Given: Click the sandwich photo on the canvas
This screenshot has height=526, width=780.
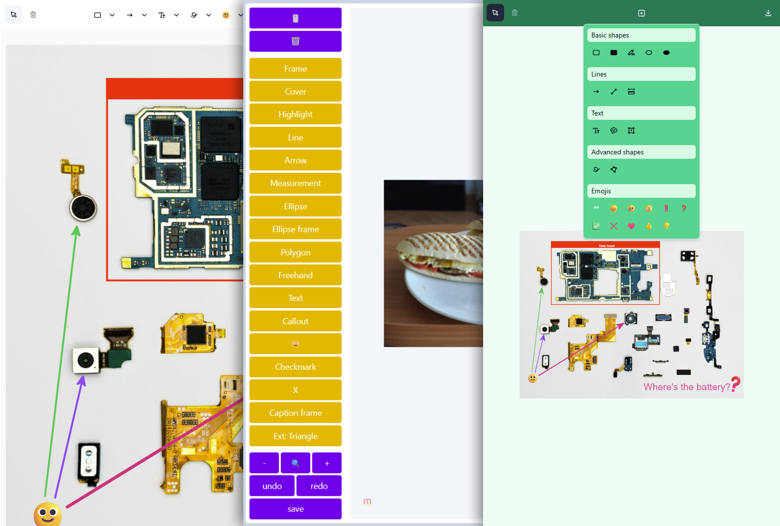Looking at the screenshot, I should (x=433, y=263).
